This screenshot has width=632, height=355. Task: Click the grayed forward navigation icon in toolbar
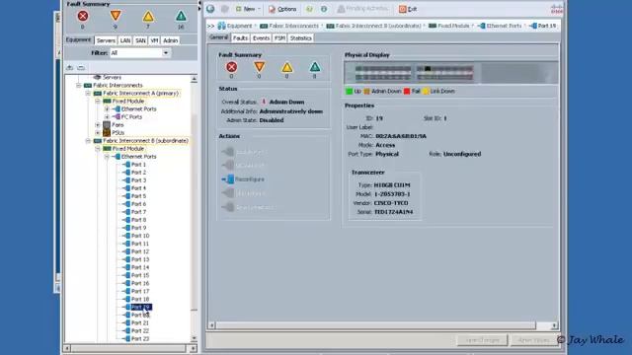[x=225, y=9]
